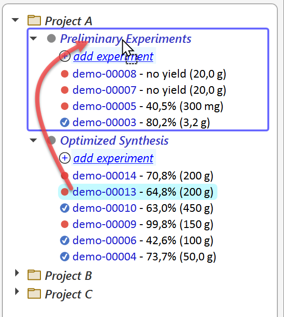Click the Project A folder icon
The image size is (284, 317).
coord(34,20)
